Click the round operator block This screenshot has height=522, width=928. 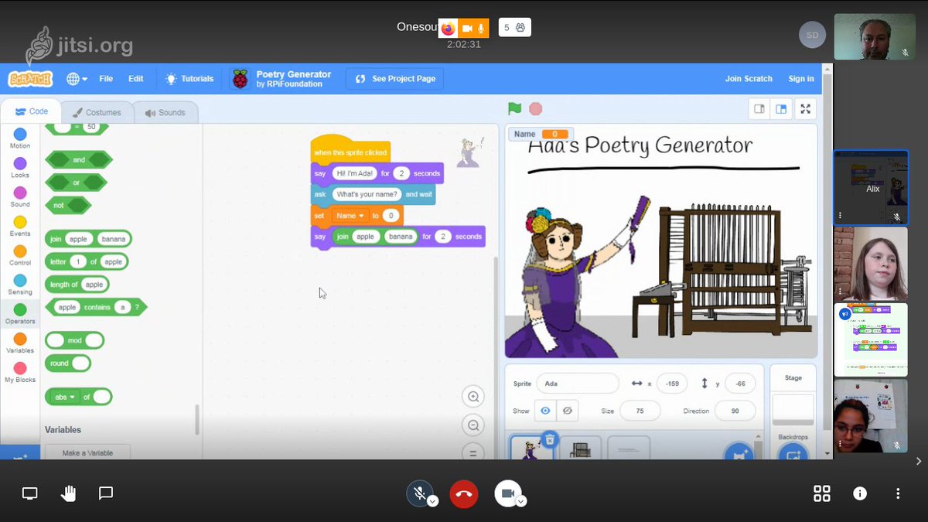pyautogui.click(x=67, y=363)
